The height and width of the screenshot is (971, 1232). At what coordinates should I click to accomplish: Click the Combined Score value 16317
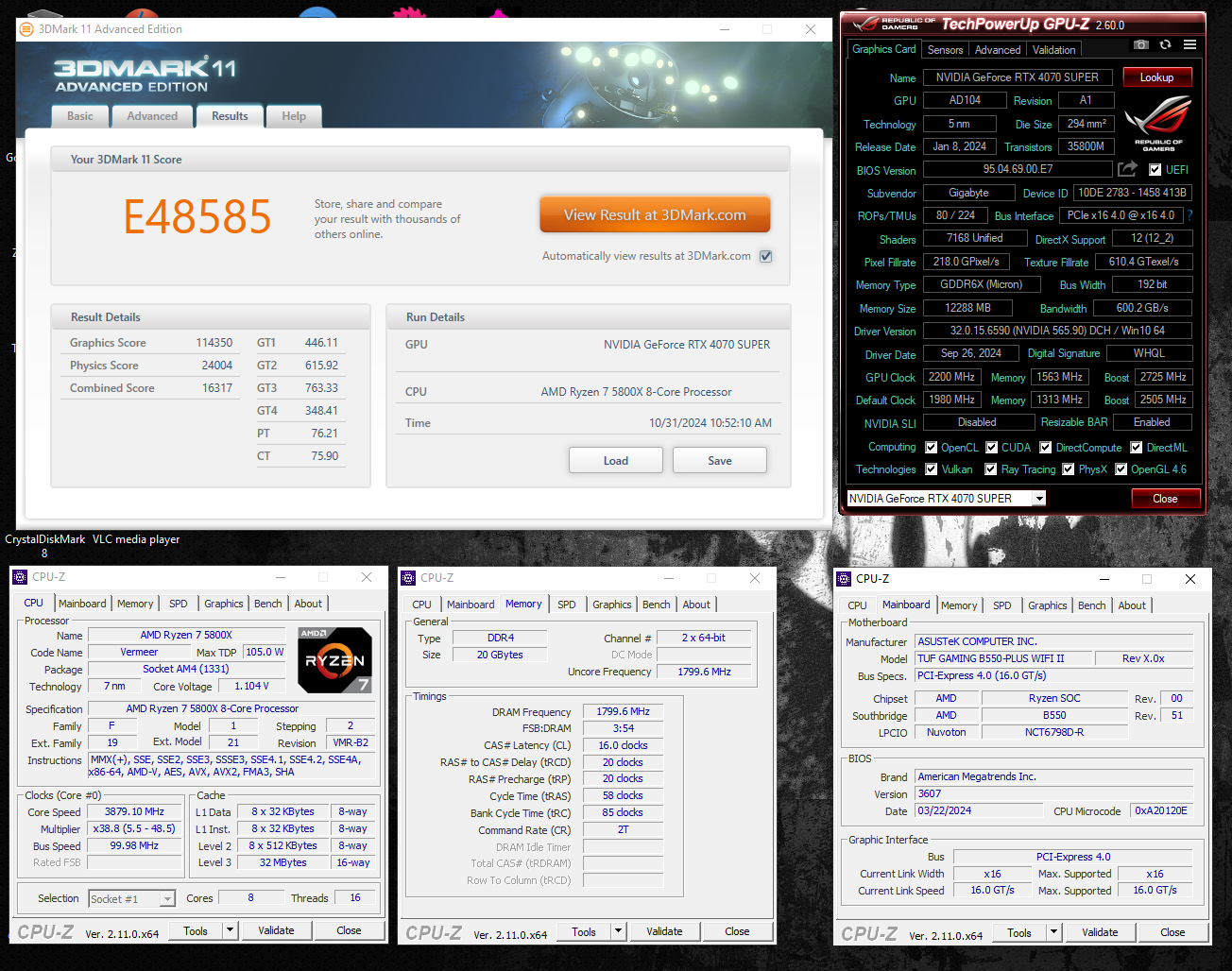216,388
